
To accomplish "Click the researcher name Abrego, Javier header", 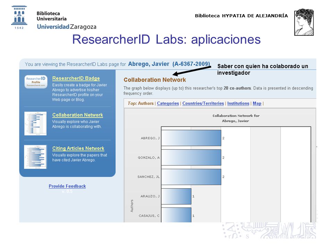I will [x=149, y=64].
